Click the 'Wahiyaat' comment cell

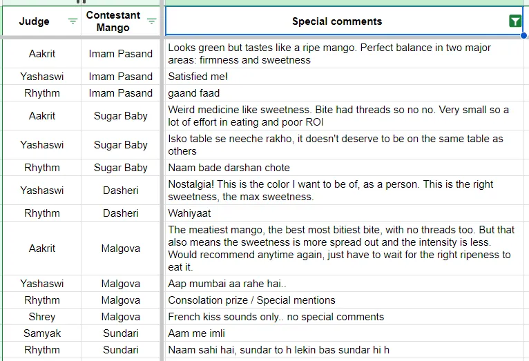344,213
